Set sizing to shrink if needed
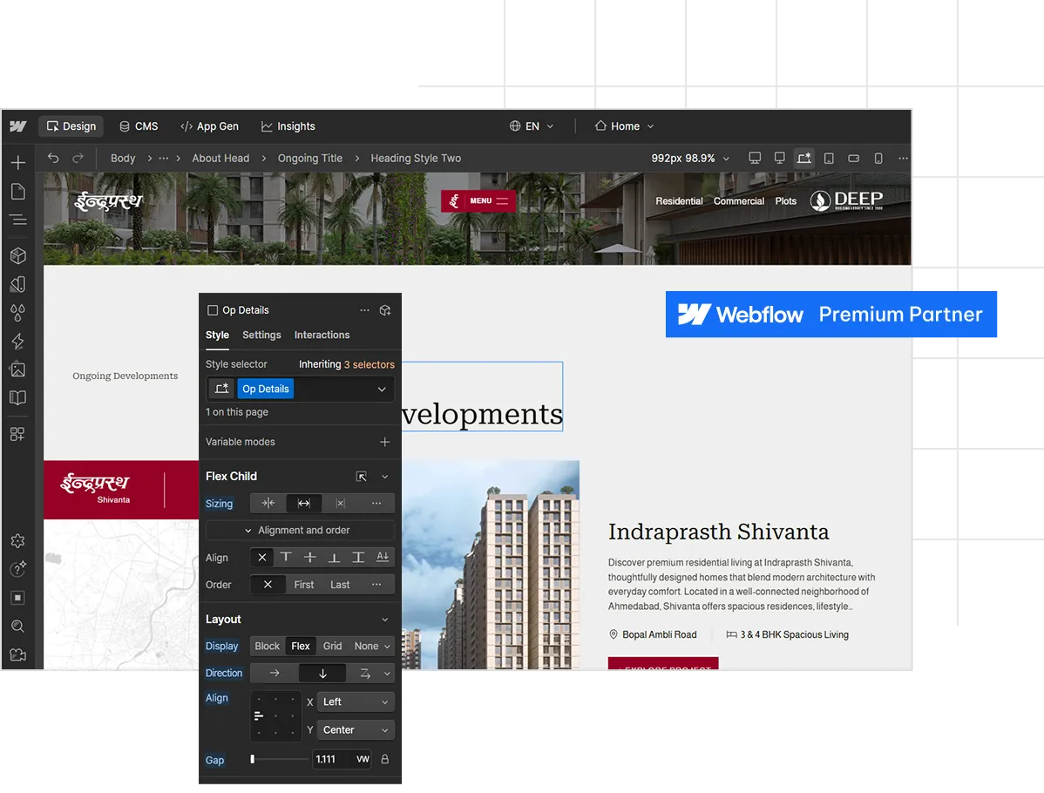The image size is (1044, 793). [x=268, y=504]
